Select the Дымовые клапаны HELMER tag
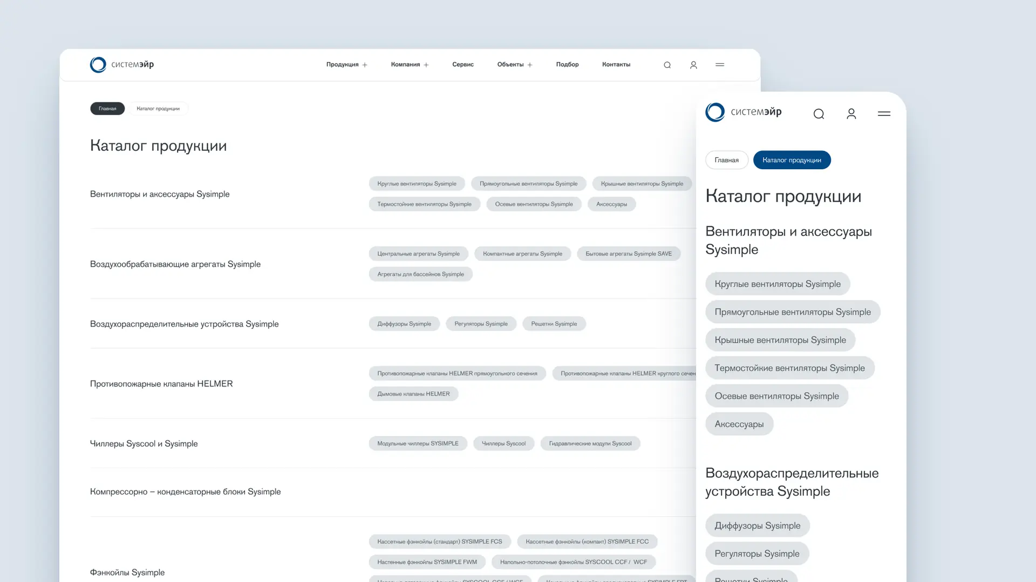This screenshot has height=582, width=1036. (x=413, y=394)
